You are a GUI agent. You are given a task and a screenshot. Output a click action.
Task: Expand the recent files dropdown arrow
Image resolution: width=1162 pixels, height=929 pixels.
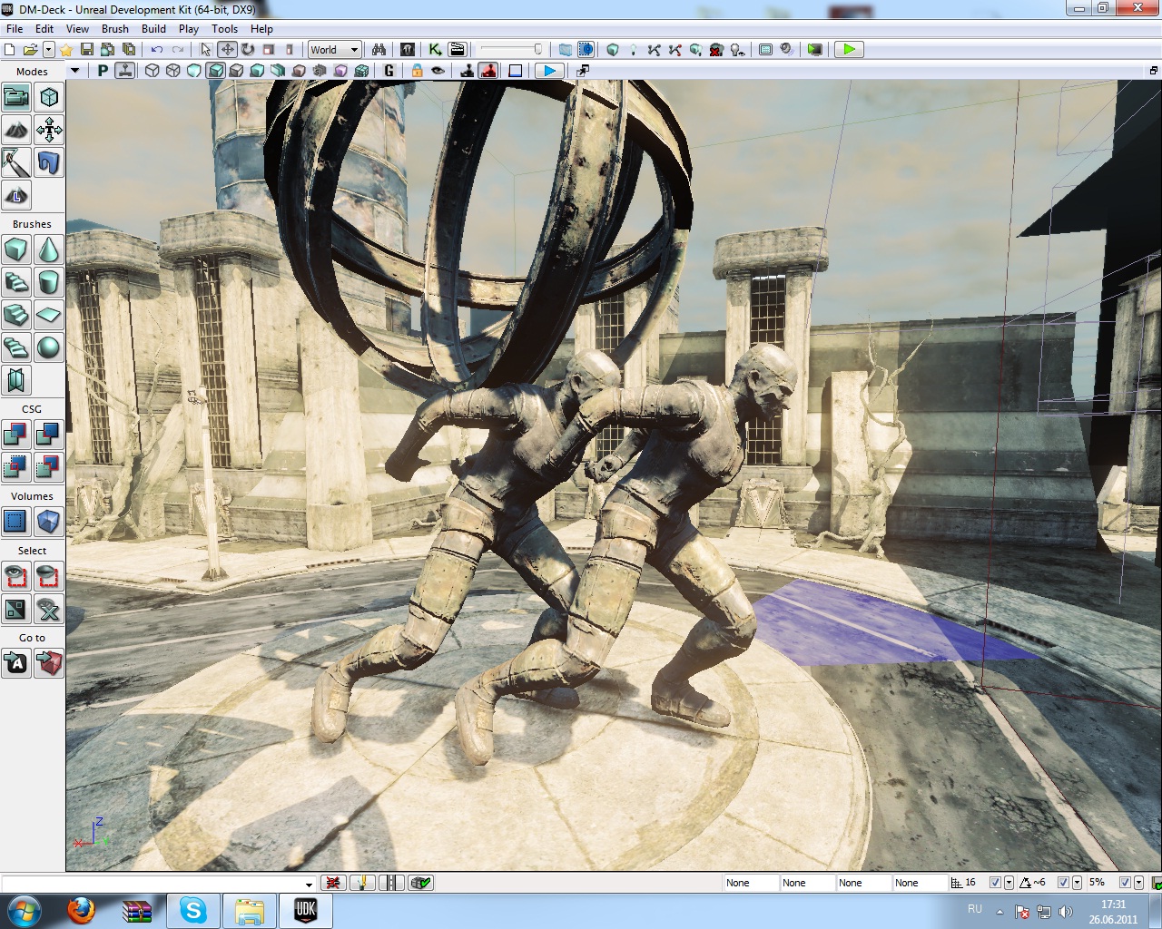pyautogui.click(x=49, y=50)
